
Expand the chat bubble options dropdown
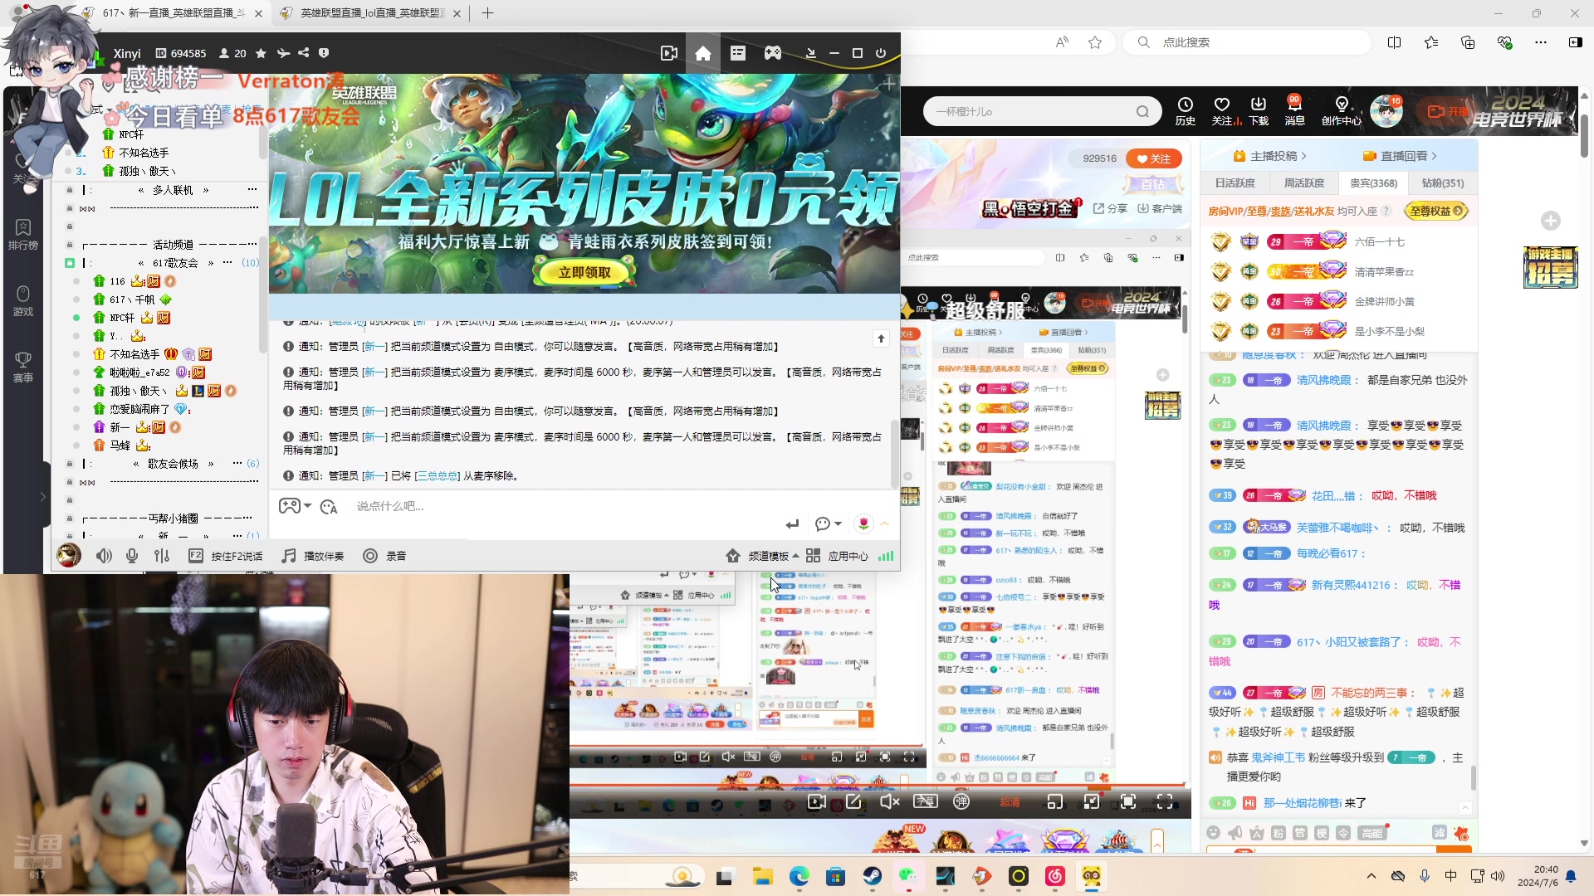(x=828, y=523)
